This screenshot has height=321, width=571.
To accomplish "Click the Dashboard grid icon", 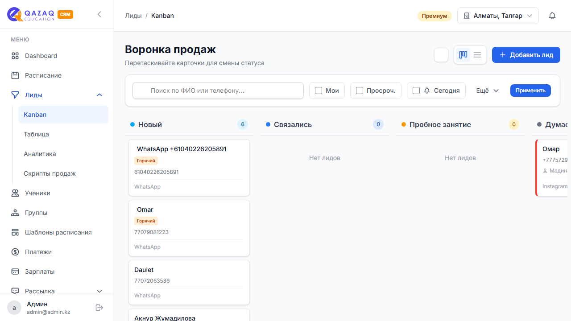I will click(15, 56).
